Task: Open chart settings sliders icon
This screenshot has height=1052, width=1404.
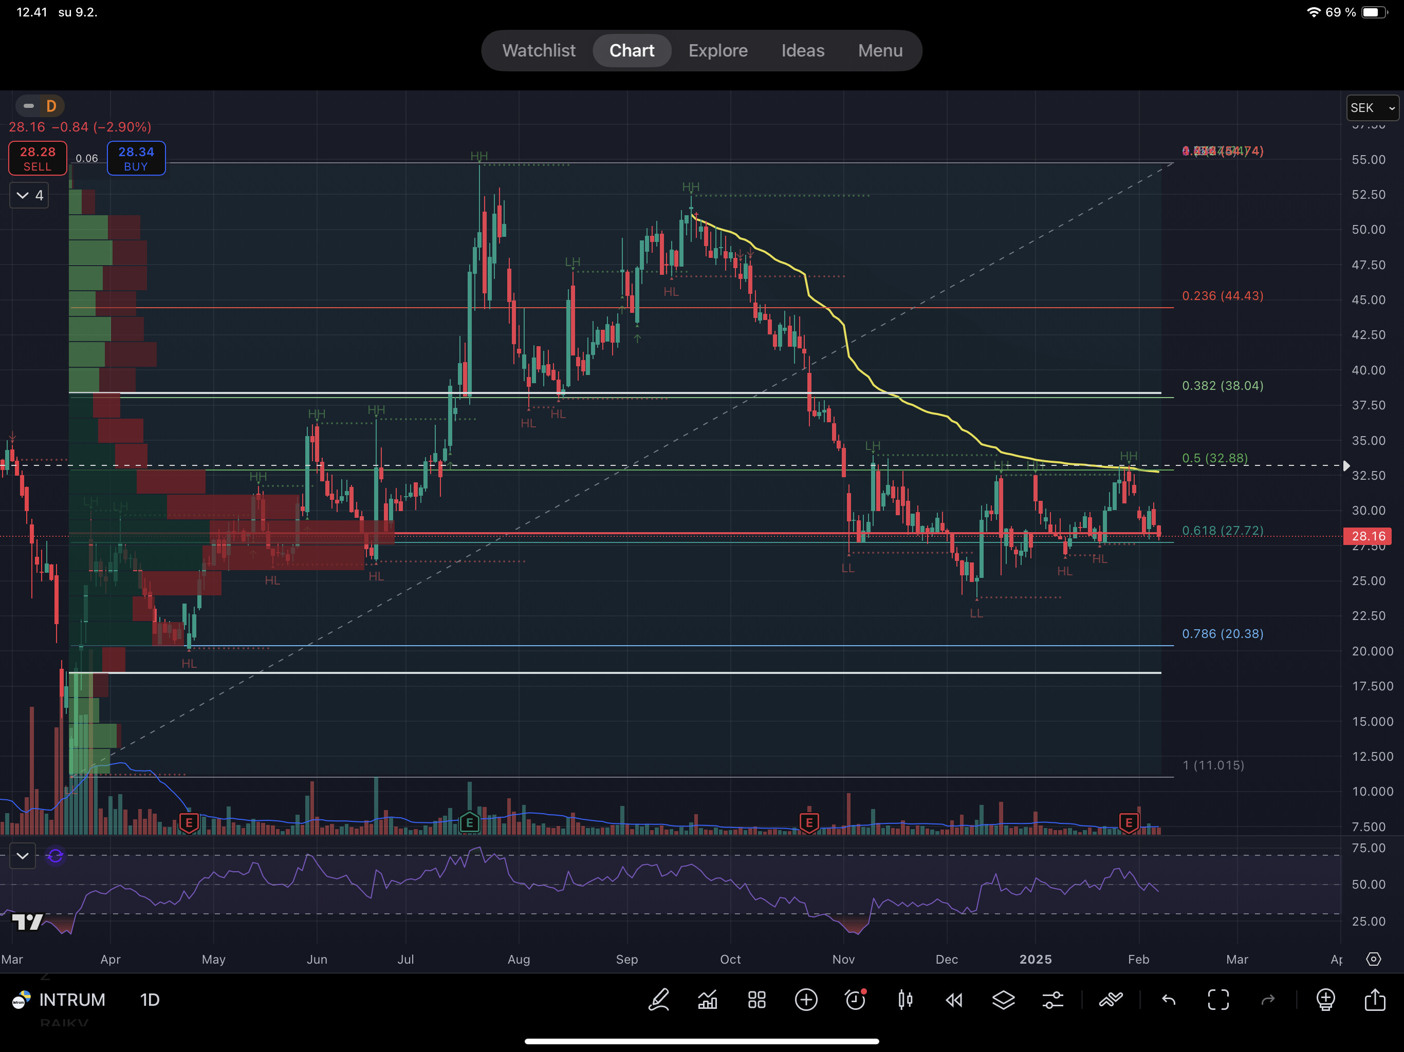Action: 1052,1000
